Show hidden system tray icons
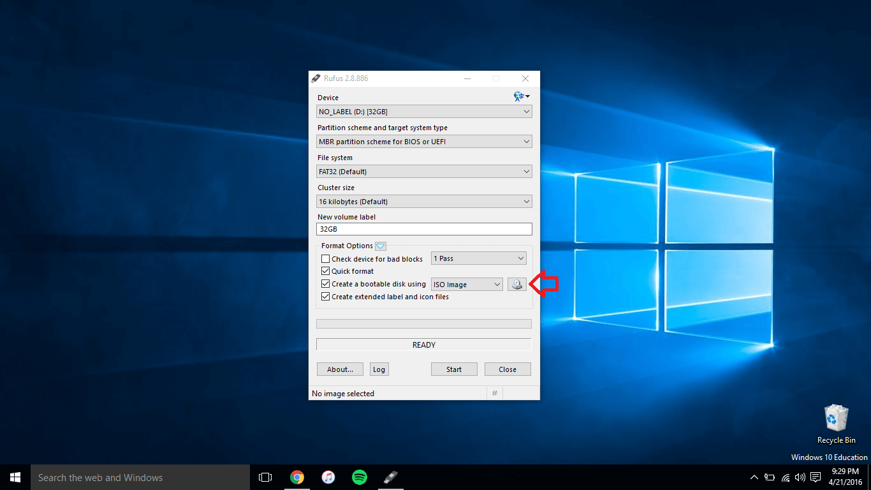871x490 pixels. [754, 477]
